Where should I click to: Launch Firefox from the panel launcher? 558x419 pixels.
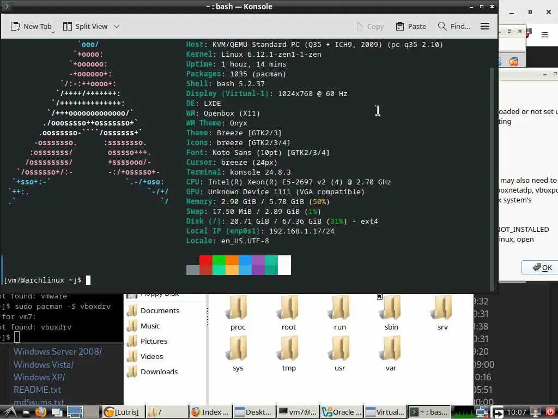click(40, 412)
